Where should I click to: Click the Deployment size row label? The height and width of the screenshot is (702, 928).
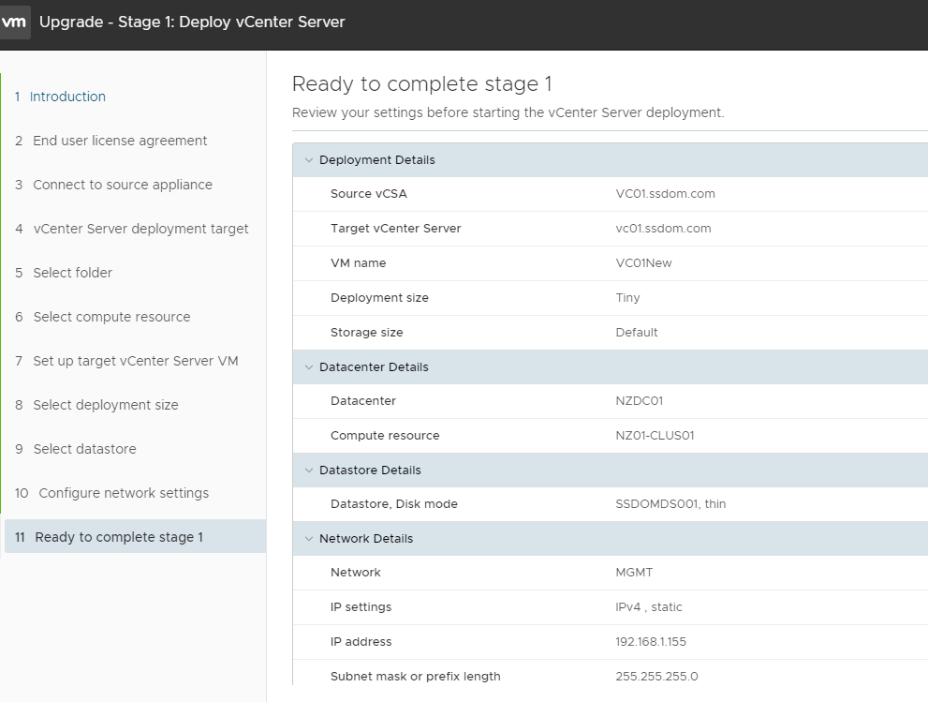pos(379,298)
